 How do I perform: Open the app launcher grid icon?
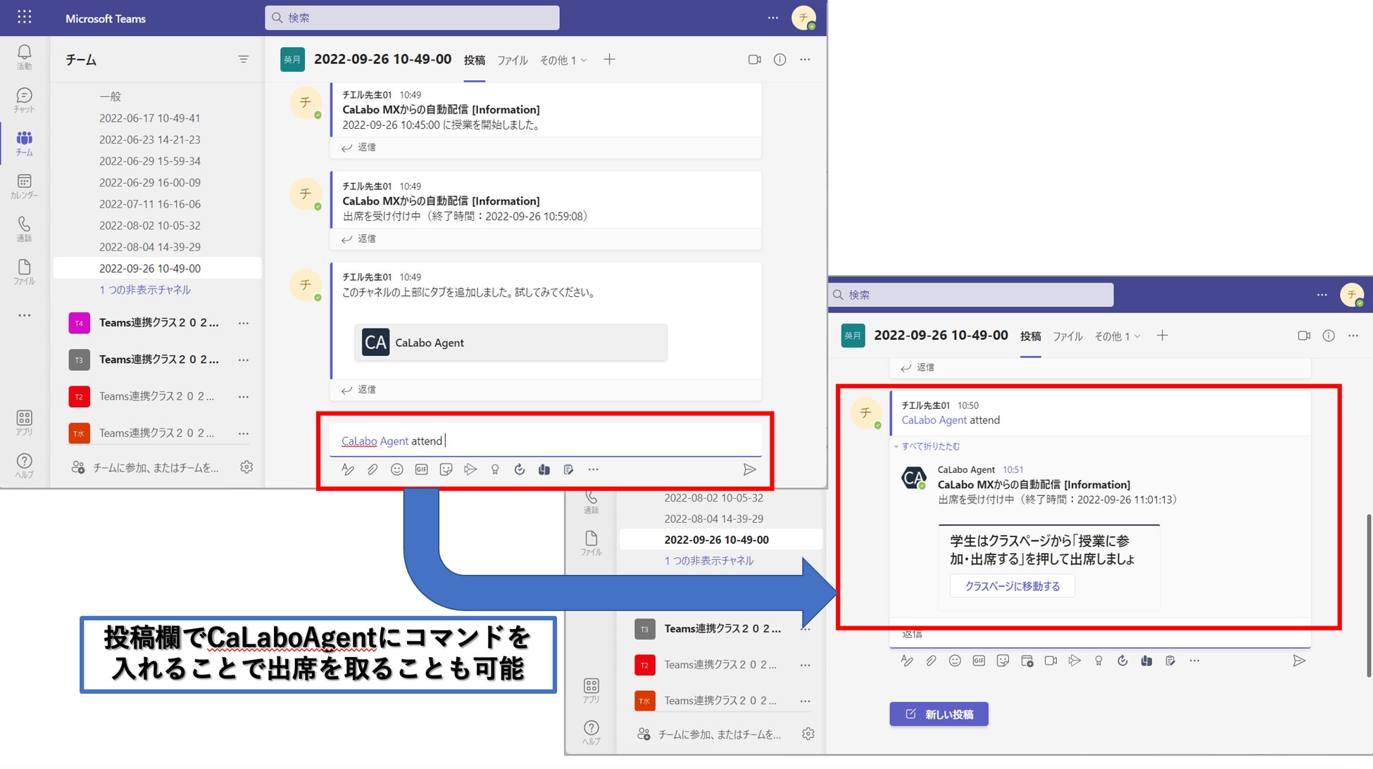[24, 17]
